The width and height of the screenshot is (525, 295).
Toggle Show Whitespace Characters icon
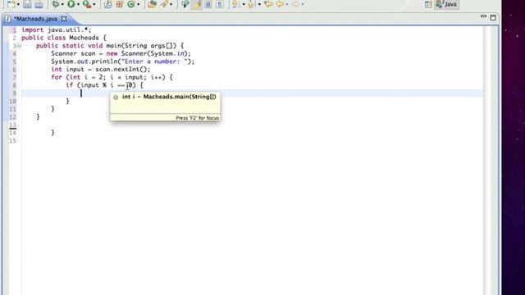click(x=220, y=4)
